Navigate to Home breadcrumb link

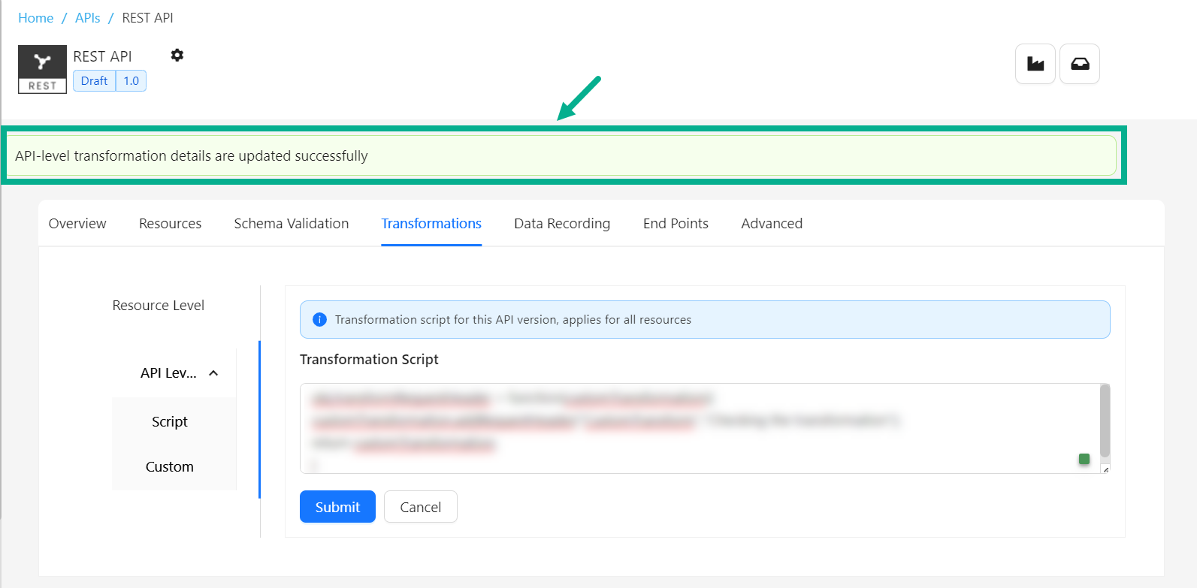pos(35,18)
